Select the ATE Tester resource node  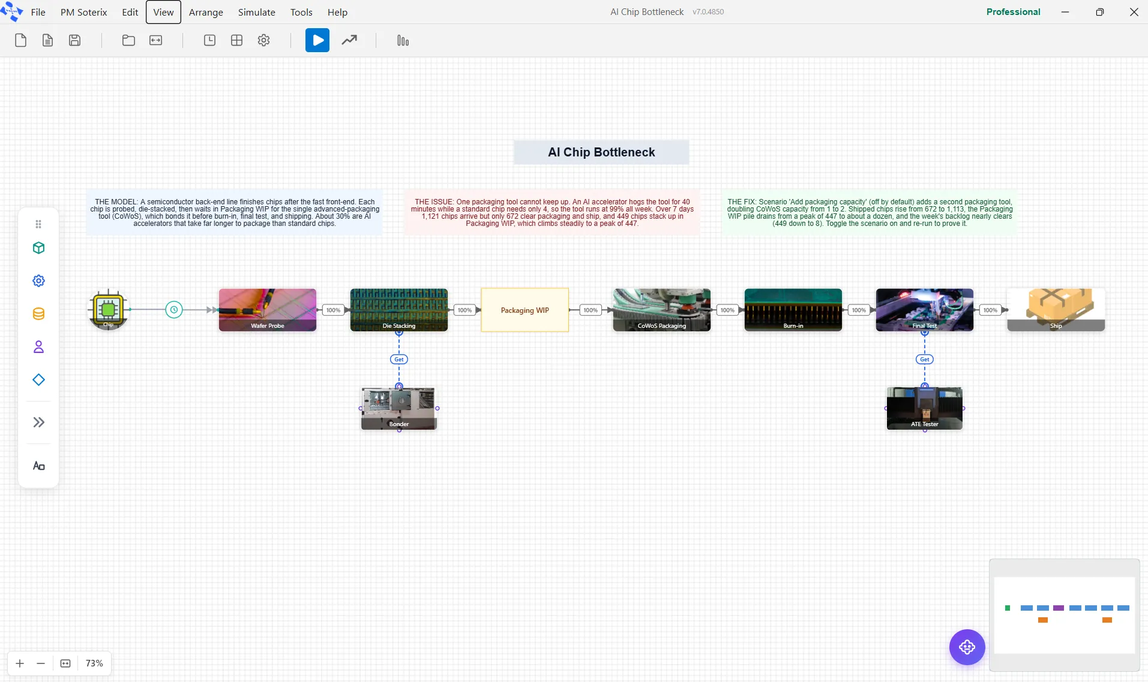925,408
